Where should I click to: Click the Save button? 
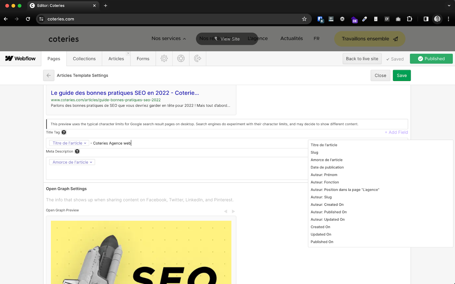[402, 75]
